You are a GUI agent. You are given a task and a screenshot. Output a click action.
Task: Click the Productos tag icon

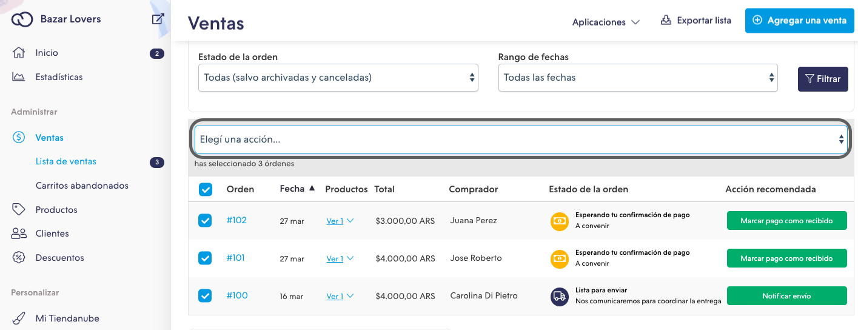click(19, 209)
